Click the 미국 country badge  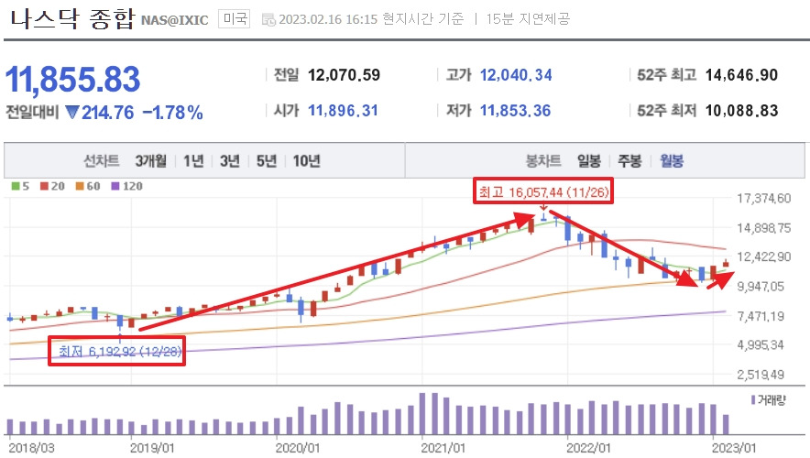pyautogui.click(x=234, y=19)
